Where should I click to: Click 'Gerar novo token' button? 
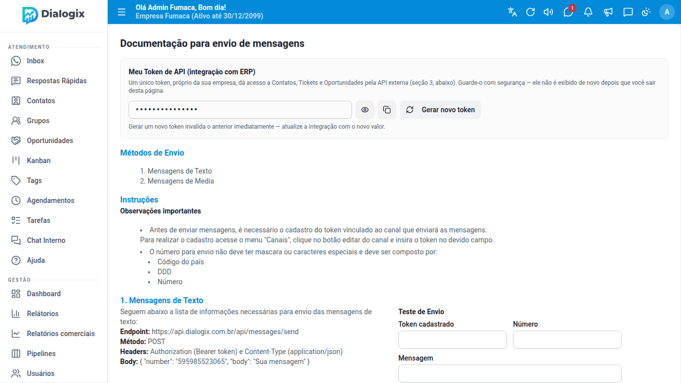point(440,110)
